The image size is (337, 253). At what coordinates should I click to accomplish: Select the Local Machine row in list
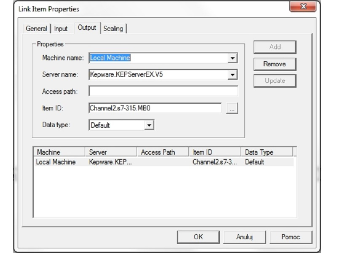pos(56,162)
